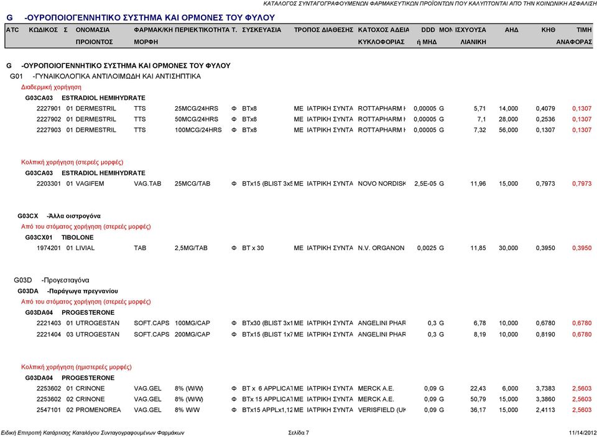Select the 3,3860 value
The image size is (597, 437).
[545, 399]
